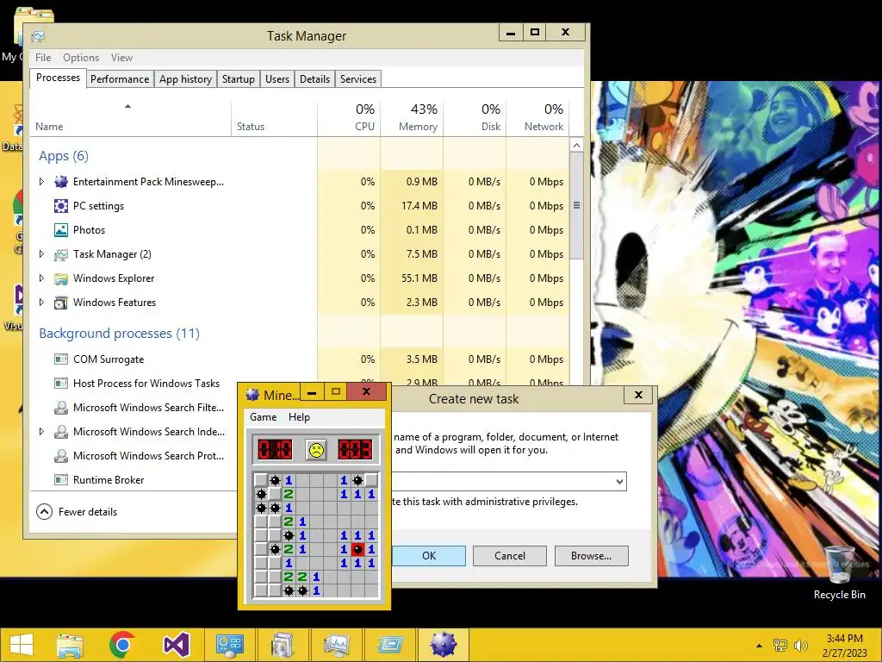882x662 pixels.
Task: Close the Create new task dialog
Action: (638, 395)
